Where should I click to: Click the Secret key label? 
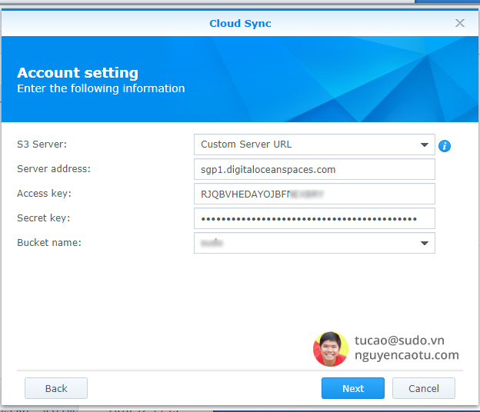(x=44, y=218)
